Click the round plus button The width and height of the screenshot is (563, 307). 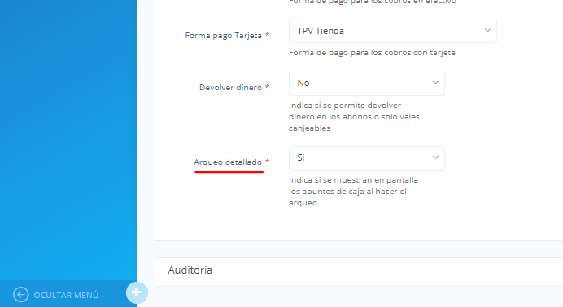[x=137, y=292]
